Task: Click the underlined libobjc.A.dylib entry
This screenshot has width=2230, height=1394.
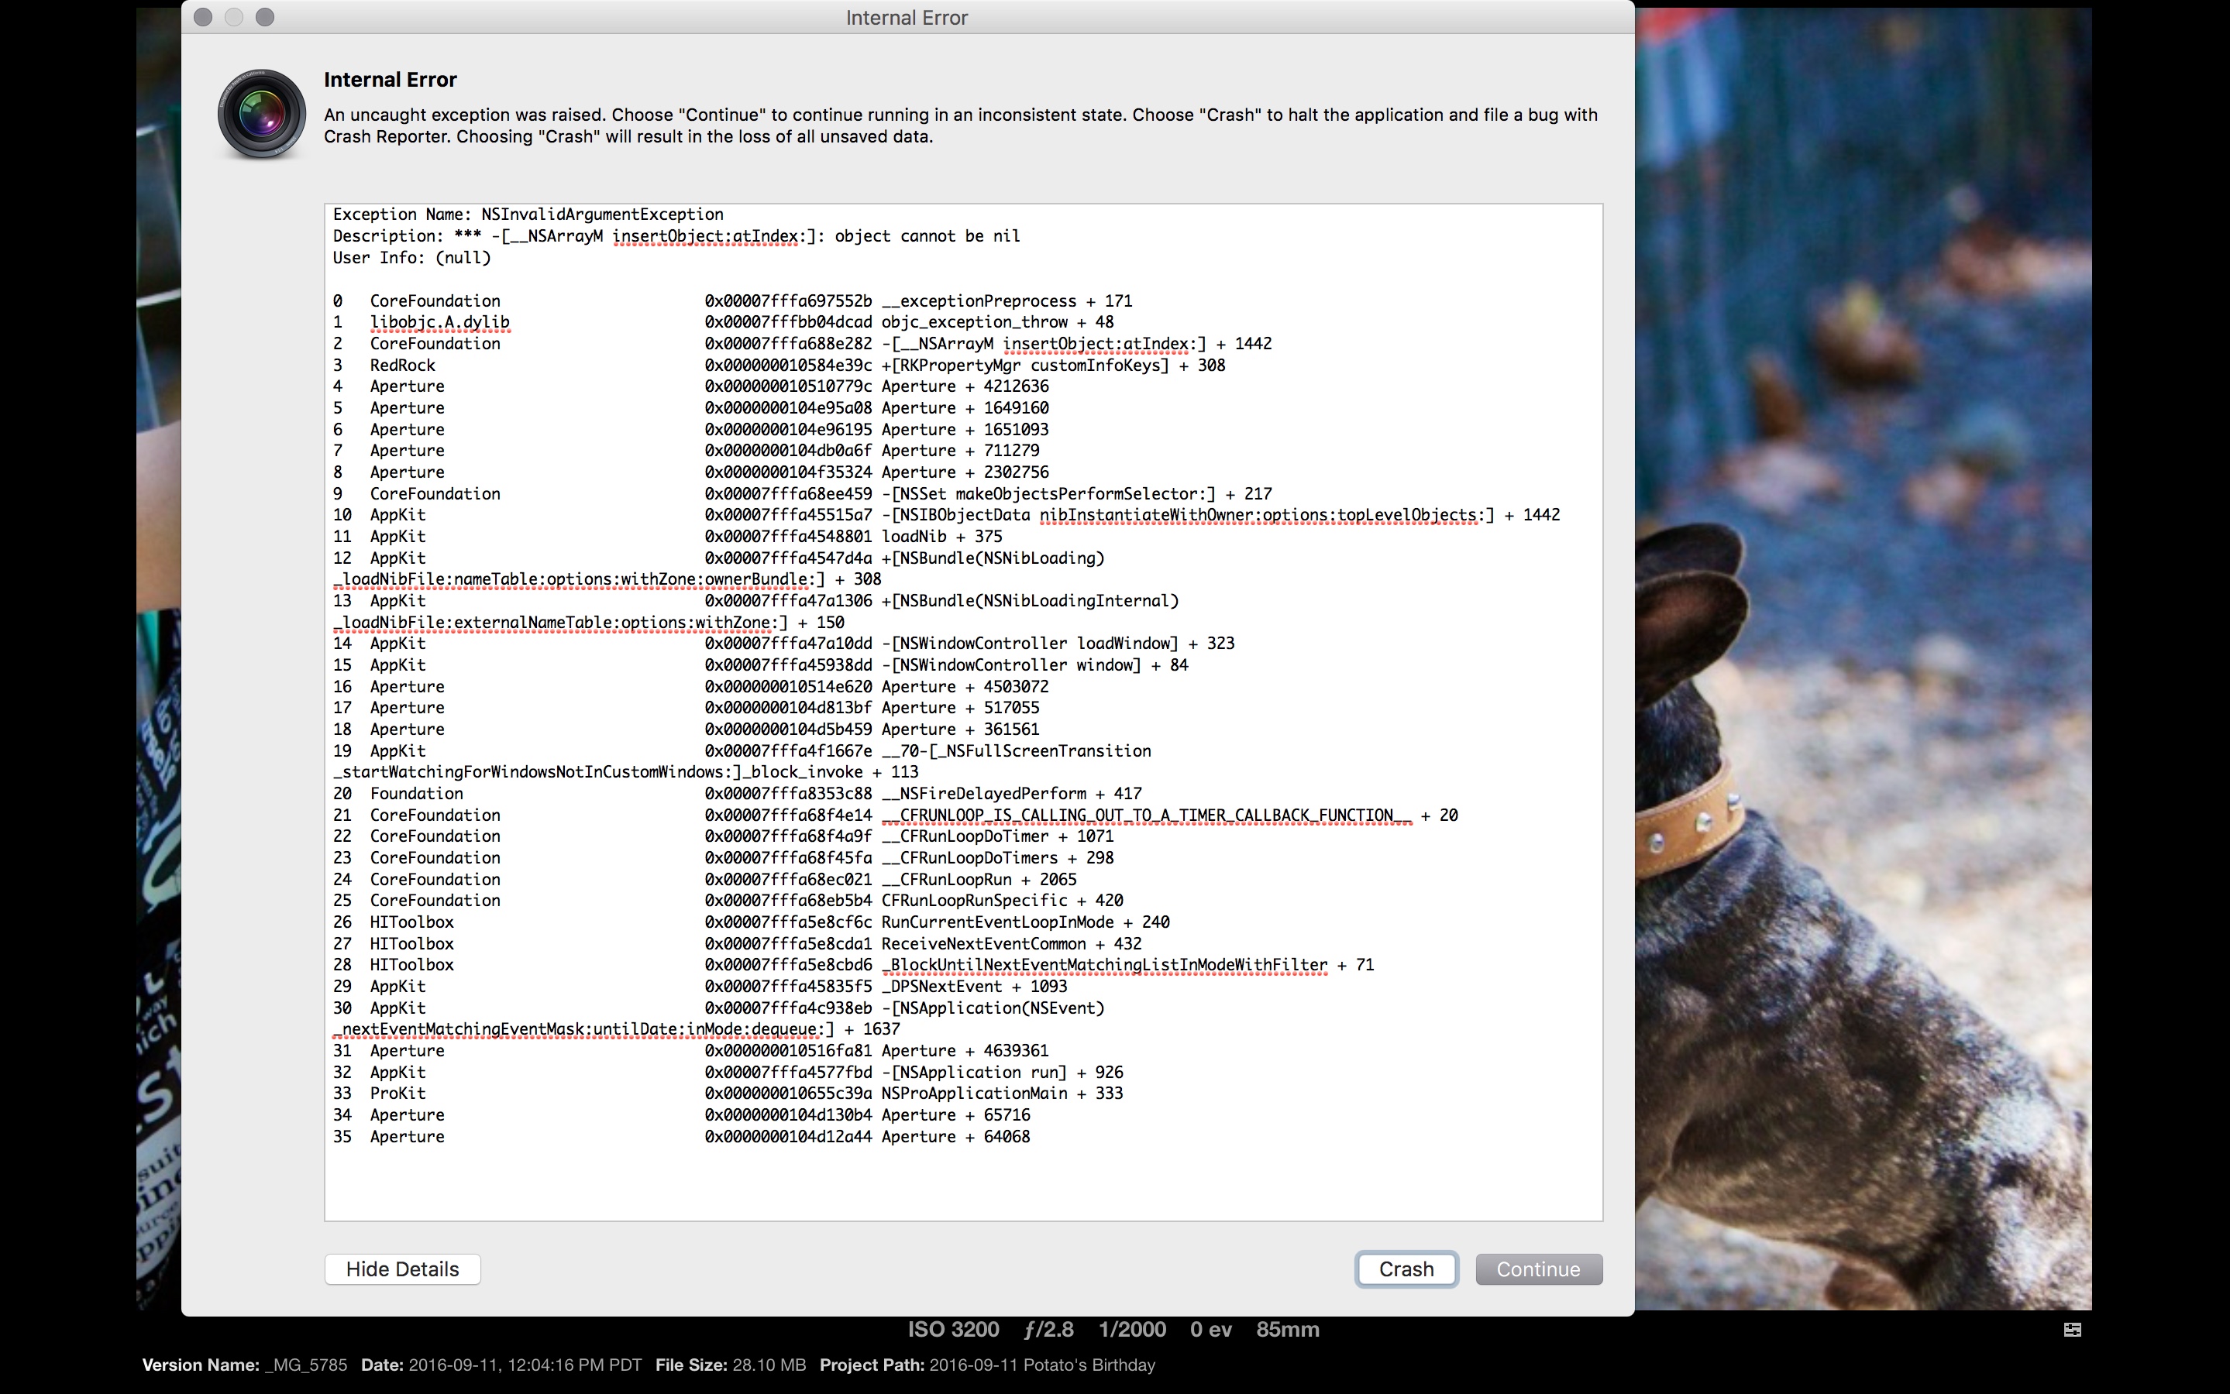Action: (439, 321)
